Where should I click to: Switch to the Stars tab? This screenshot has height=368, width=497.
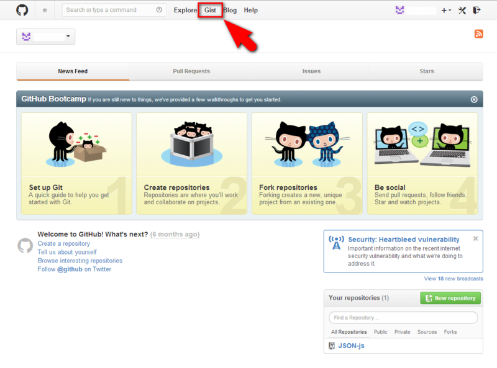point(427,71)
